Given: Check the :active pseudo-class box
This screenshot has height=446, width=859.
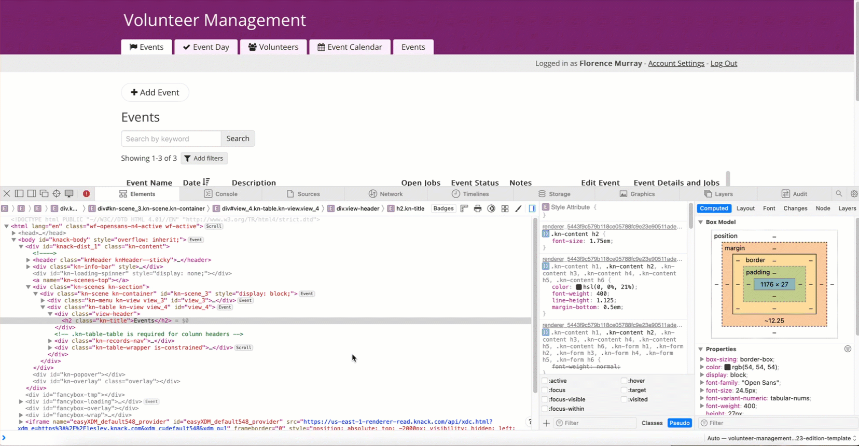Looking at the screenshot, I should point(545,381).
